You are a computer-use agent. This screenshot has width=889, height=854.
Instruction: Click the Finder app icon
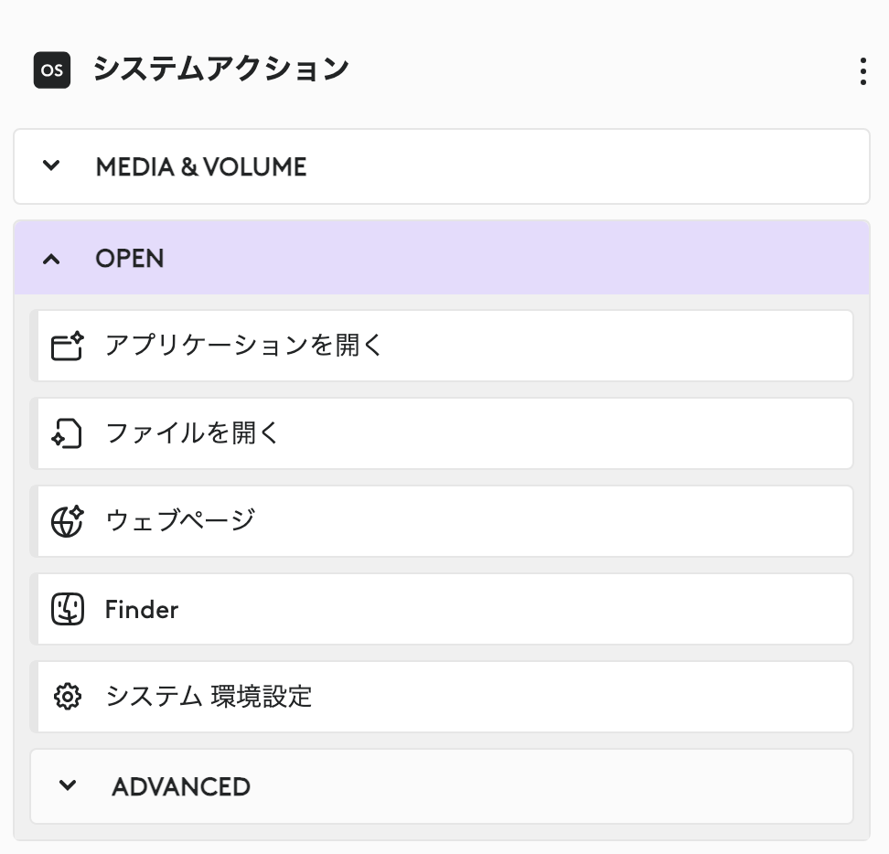tap(67, 608)
